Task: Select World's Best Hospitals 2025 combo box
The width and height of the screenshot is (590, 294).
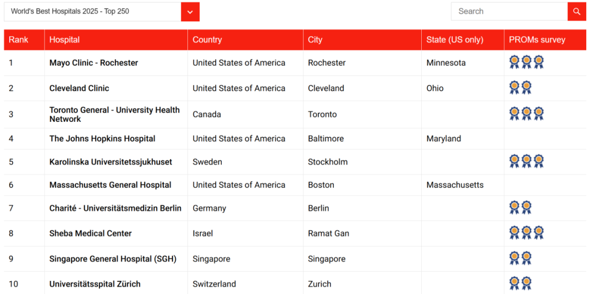Action: [x=93, y=11]
